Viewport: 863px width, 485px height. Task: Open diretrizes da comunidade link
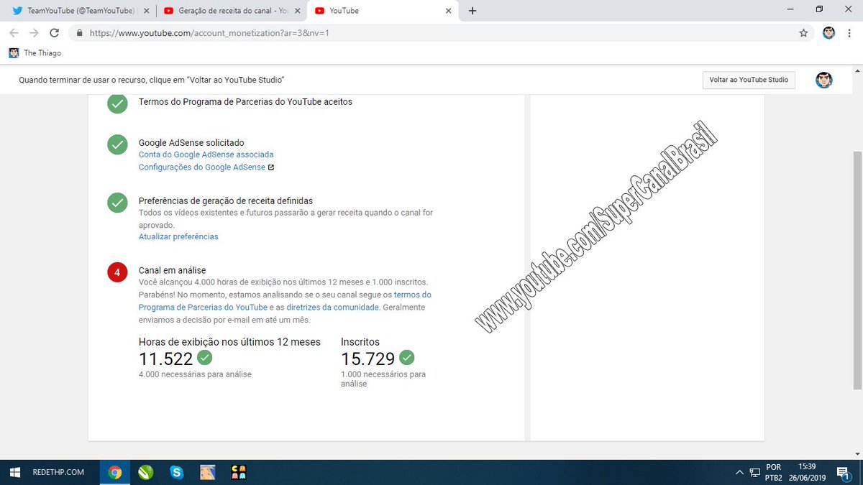332,308
